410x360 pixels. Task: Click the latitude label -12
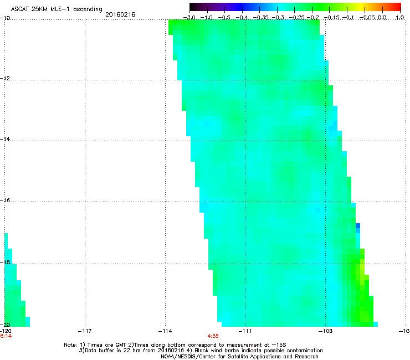pos(4,79)
